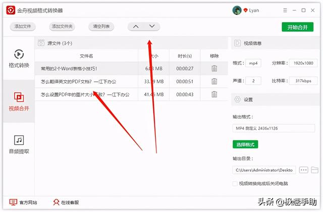Open the 官方网站 link

(x=23, y=202)
